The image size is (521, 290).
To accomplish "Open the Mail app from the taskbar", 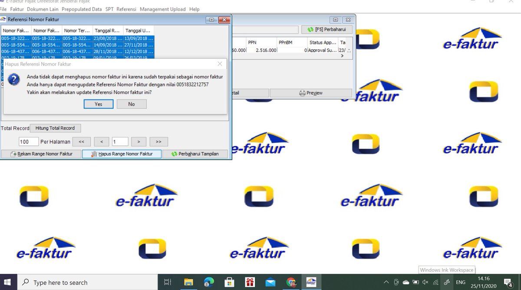I will (x=270, y=282).
